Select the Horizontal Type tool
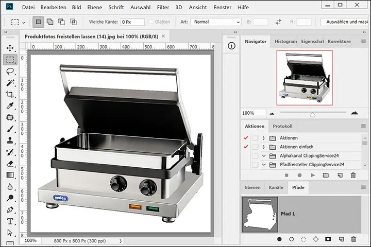Viewport: 371px width, 247px height. [x=10, y=221]
